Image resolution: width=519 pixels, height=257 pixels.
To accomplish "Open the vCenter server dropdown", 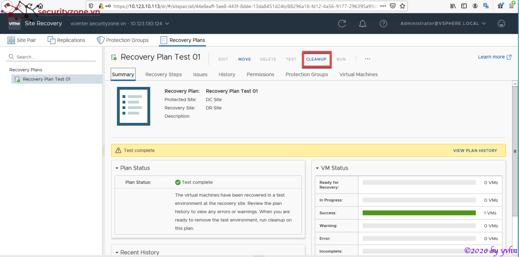I will pyautogui.click(x=120, y=24).
